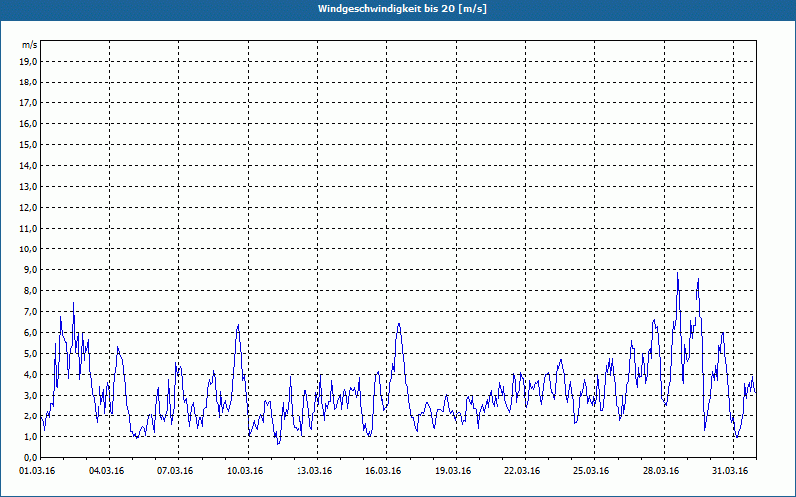Screen dimensions: 796x497
Task: Click the y-axis value '16,0'
Action: point(28,123)
